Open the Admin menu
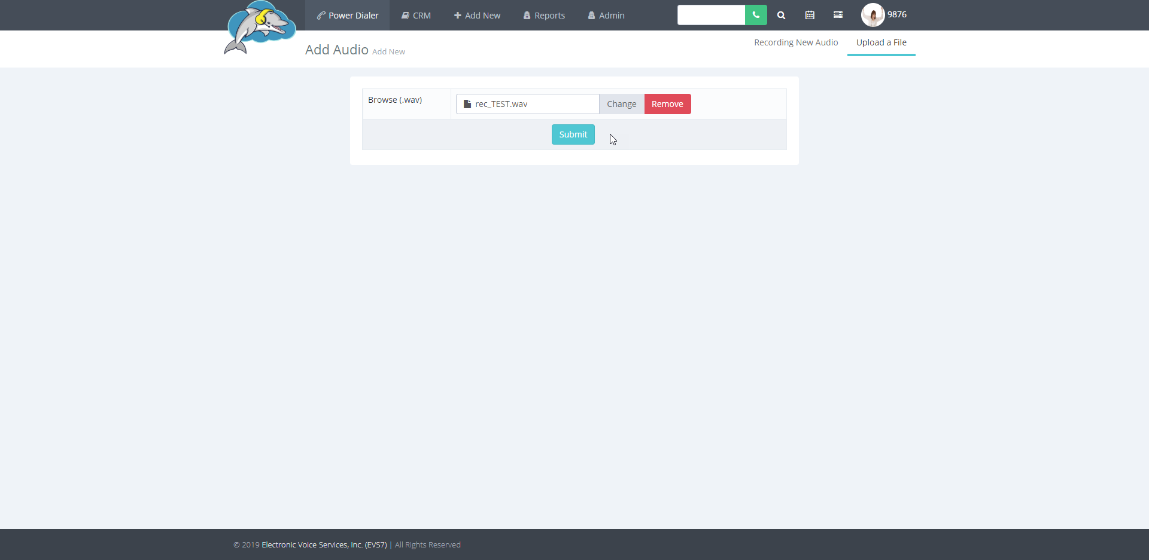This screenshot has width=1149, height=560. (x=606, y=16)
